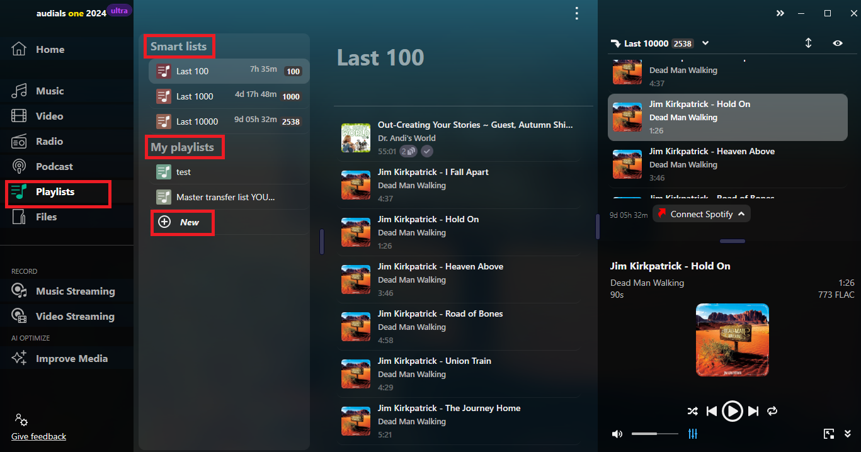Toggle repeat mode
The image size is (861, 452).
point(773,411)
